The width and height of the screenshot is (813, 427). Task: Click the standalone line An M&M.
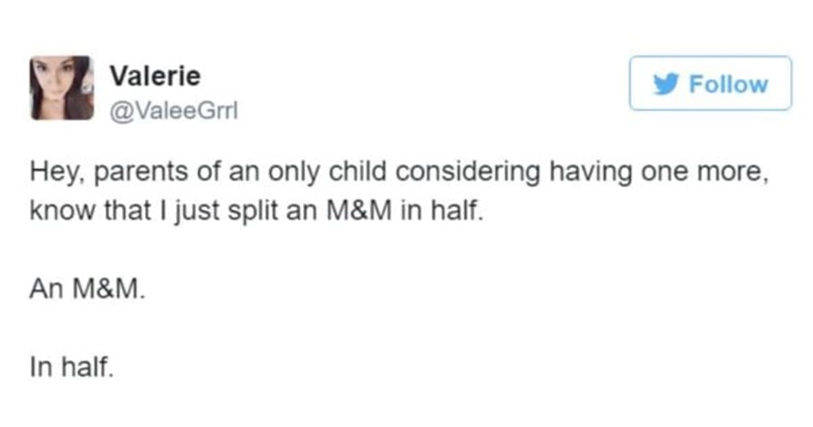[87, 290]
